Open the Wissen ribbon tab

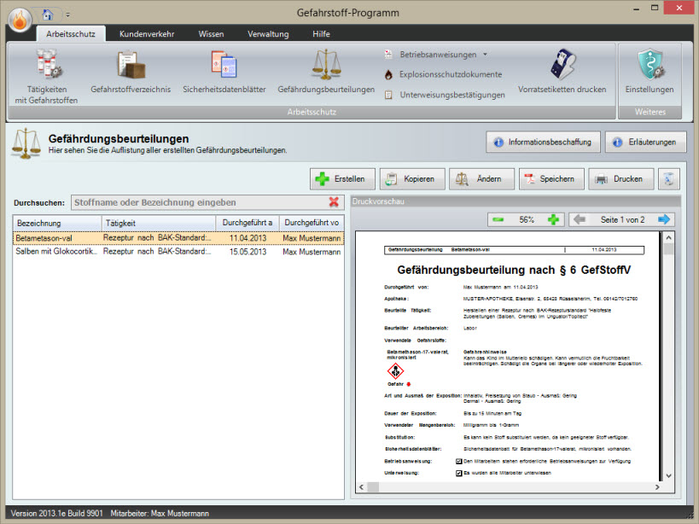[211, 34]
